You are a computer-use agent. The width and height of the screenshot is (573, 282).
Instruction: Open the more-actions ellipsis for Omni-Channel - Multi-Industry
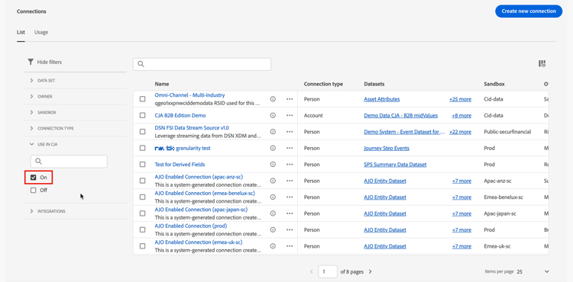click(x=290, y=99)
